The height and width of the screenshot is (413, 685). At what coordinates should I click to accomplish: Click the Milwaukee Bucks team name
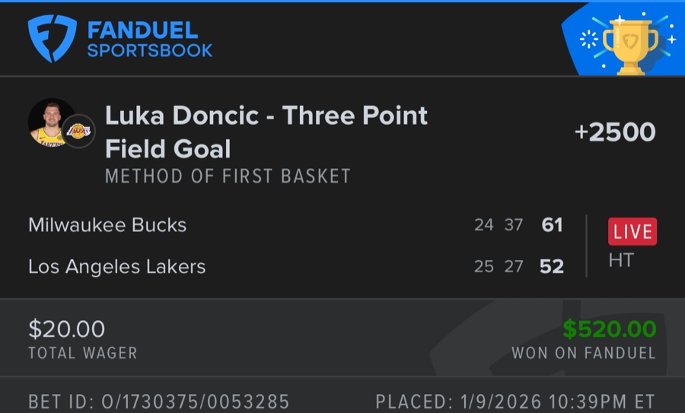point(107,225)
